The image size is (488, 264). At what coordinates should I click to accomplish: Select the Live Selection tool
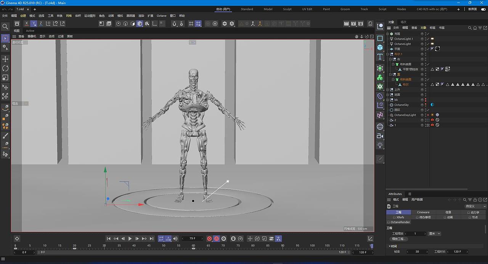point(5,38)
